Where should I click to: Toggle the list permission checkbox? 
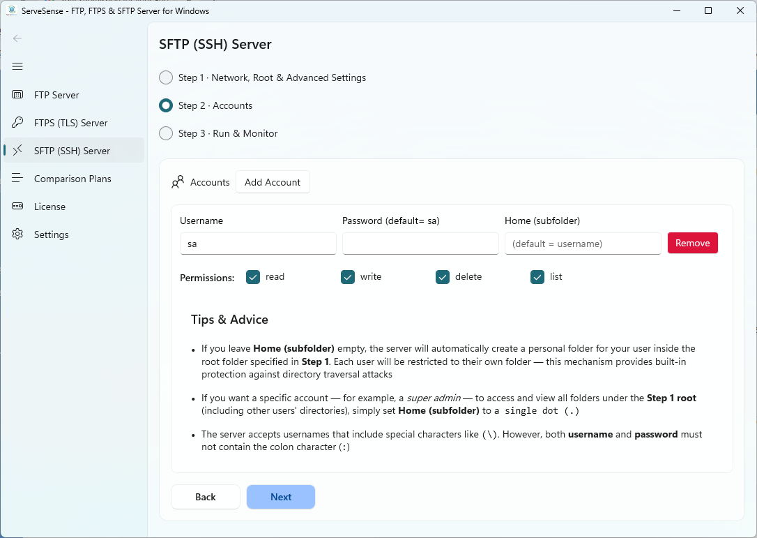[x=537, y=277]
